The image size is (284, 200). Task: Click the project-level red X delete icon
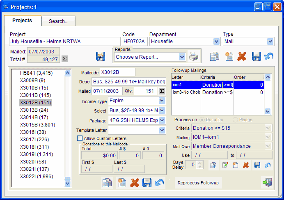click(x=242, y=56)
